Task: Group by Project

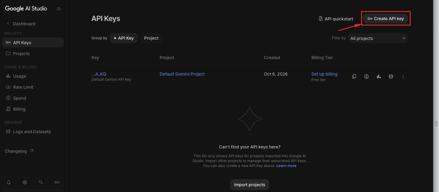Action: pyautogui.click(x=151, y=38)
